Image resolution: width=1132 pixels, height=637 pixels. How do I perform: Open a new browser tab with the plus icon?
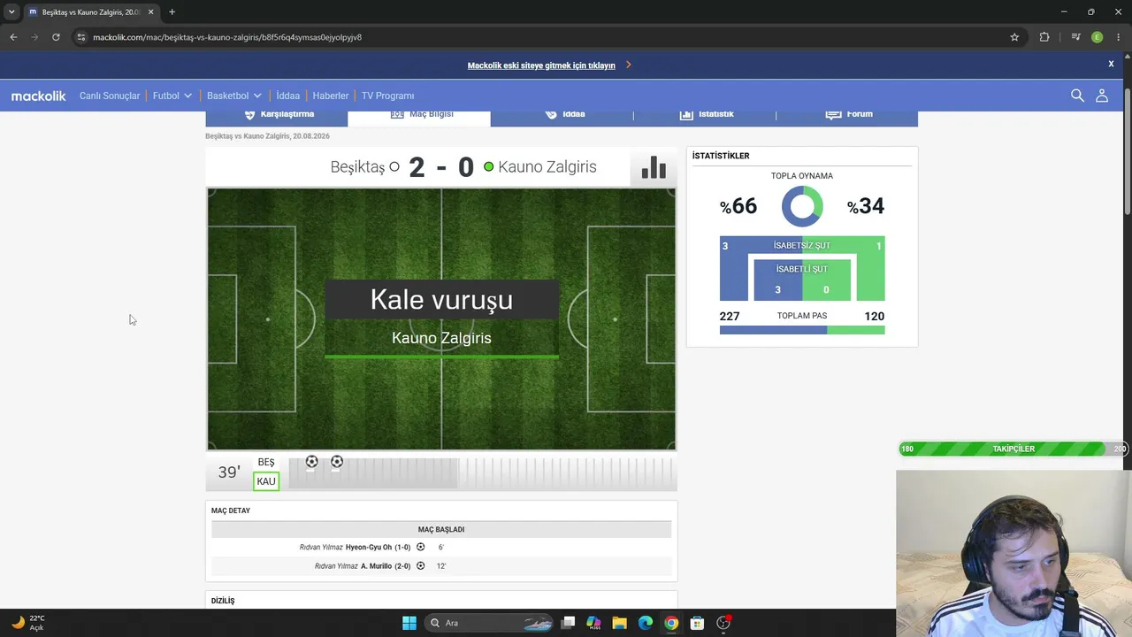point(172,12)
